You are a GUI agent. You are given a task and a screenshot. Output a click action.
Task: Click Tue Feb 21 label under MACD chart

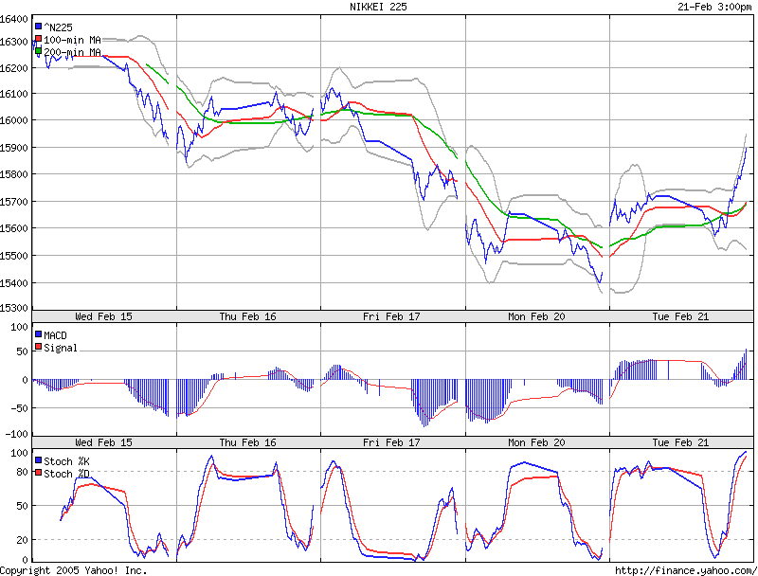pyautogui.click(x=680, y=442)
